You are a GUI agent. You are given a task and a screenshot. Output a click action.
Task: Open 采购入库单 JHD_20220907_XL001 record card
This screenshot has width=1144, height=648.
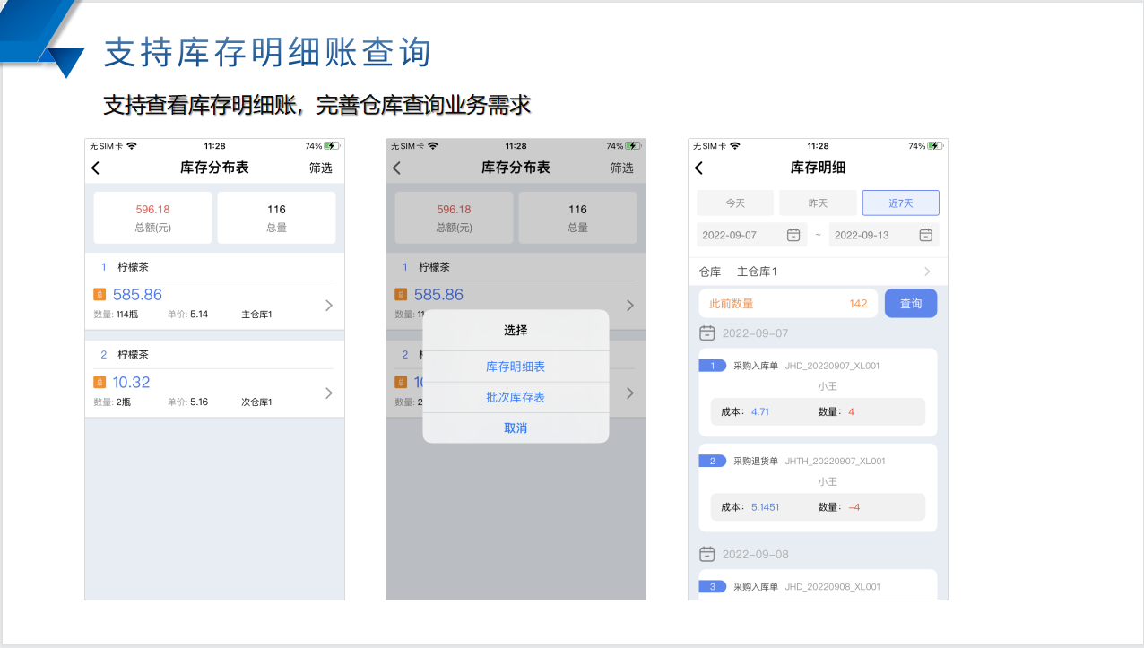817,392
